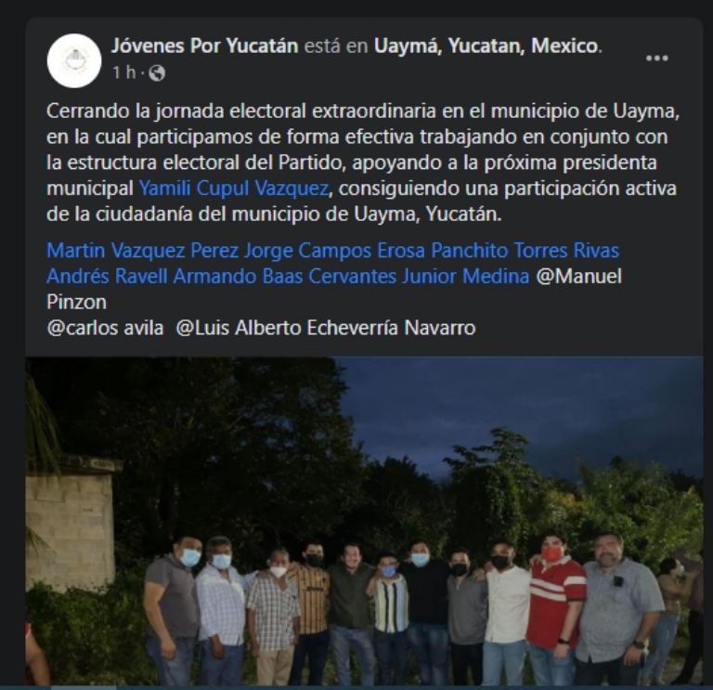Open the Jóvenes Por Yucatán page name
Image resolution: width=713 pixels, height=690 pixels.
[x=204, y=46]
